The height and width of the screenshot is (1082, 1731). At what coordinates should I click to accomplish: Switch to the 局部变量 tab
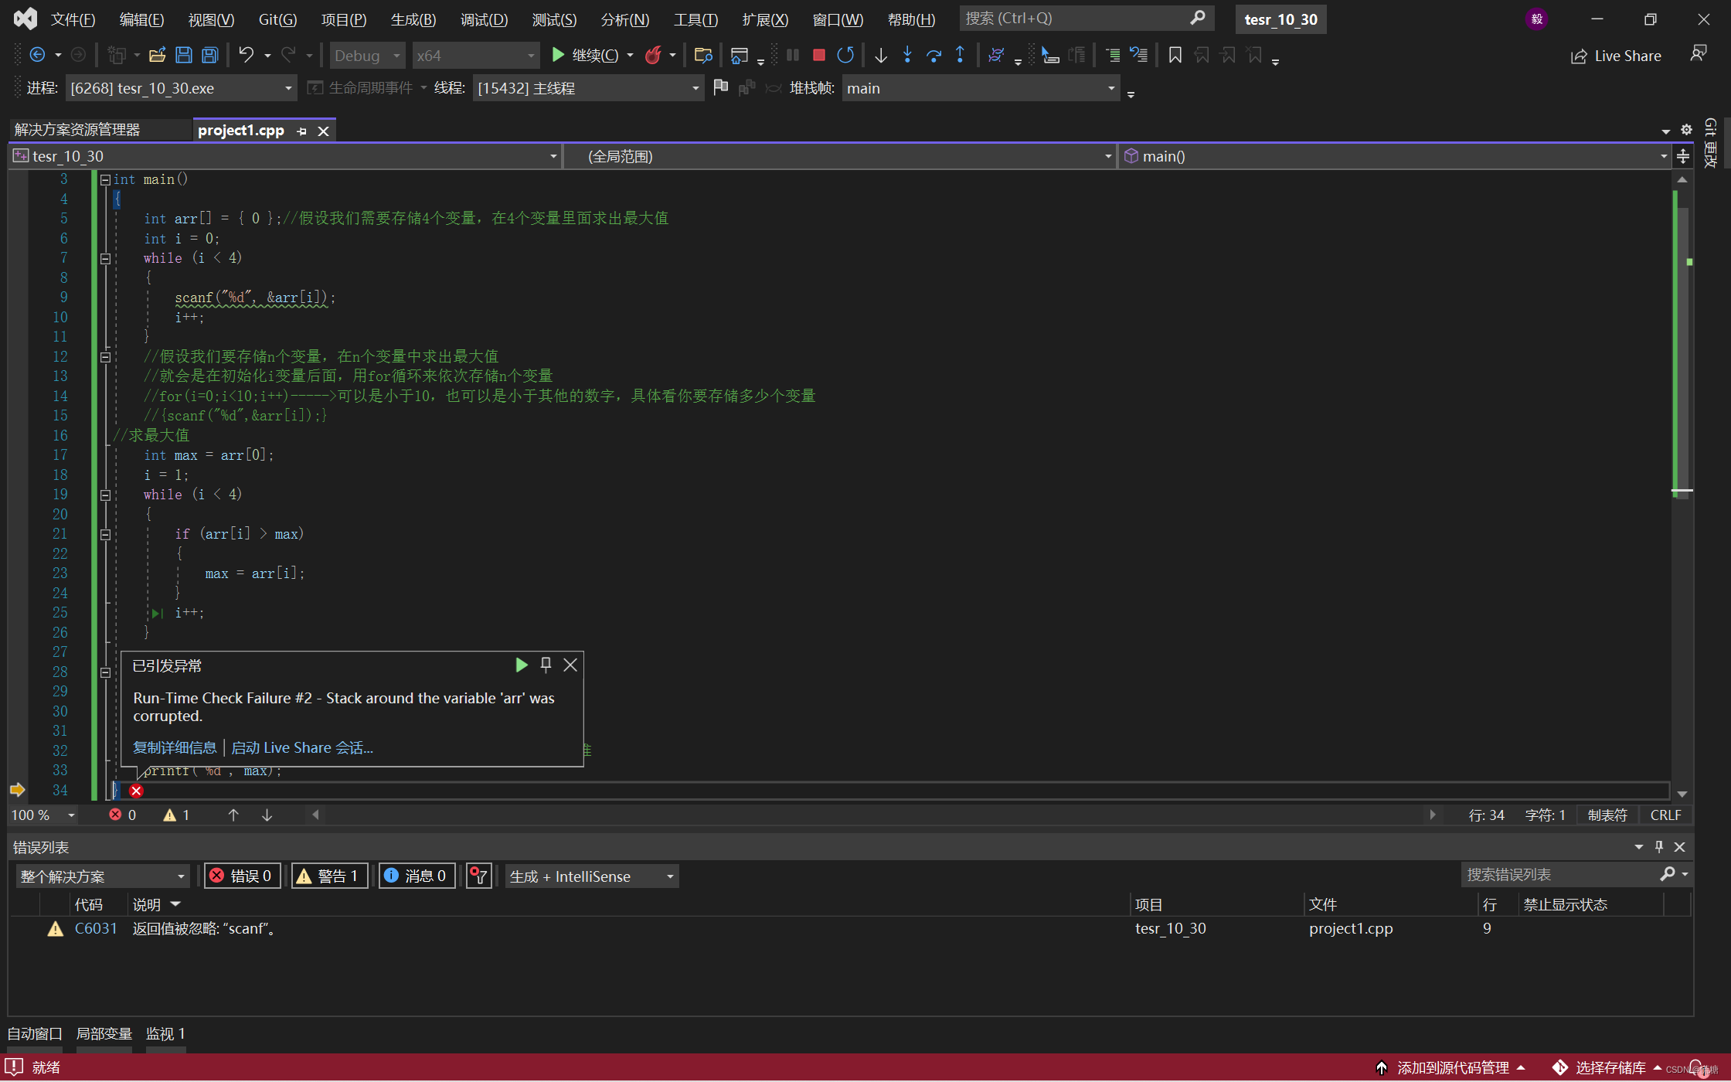pyautogui.click(x=104, y=1034)
